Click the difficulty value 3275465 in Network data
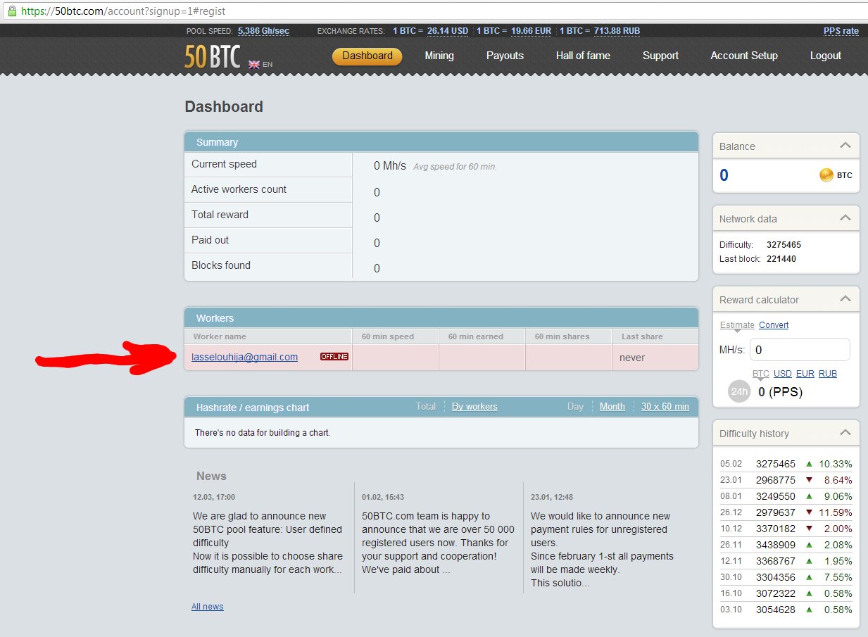The width and height of the screenshot is (868, 637). 784,245
